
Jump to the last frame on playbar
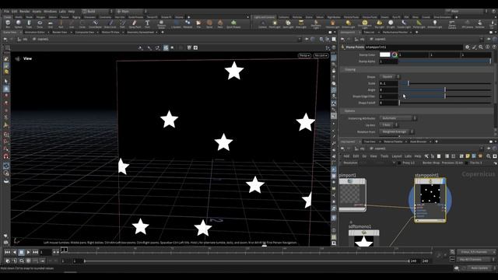click(35, 252)
